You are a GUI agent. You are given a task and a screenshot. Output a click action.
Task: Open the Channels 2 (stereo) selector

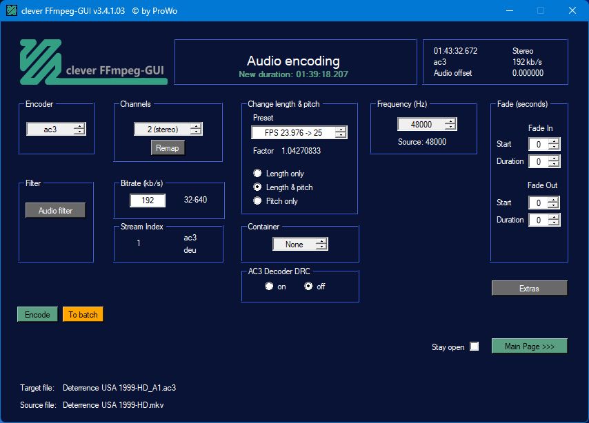[168, 129]
